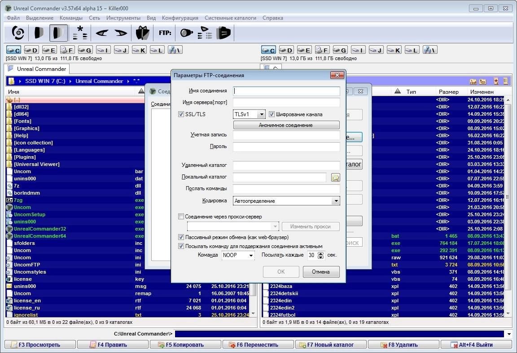
Task: Click Отмена in FTP dialog
Action: [321, 271]
